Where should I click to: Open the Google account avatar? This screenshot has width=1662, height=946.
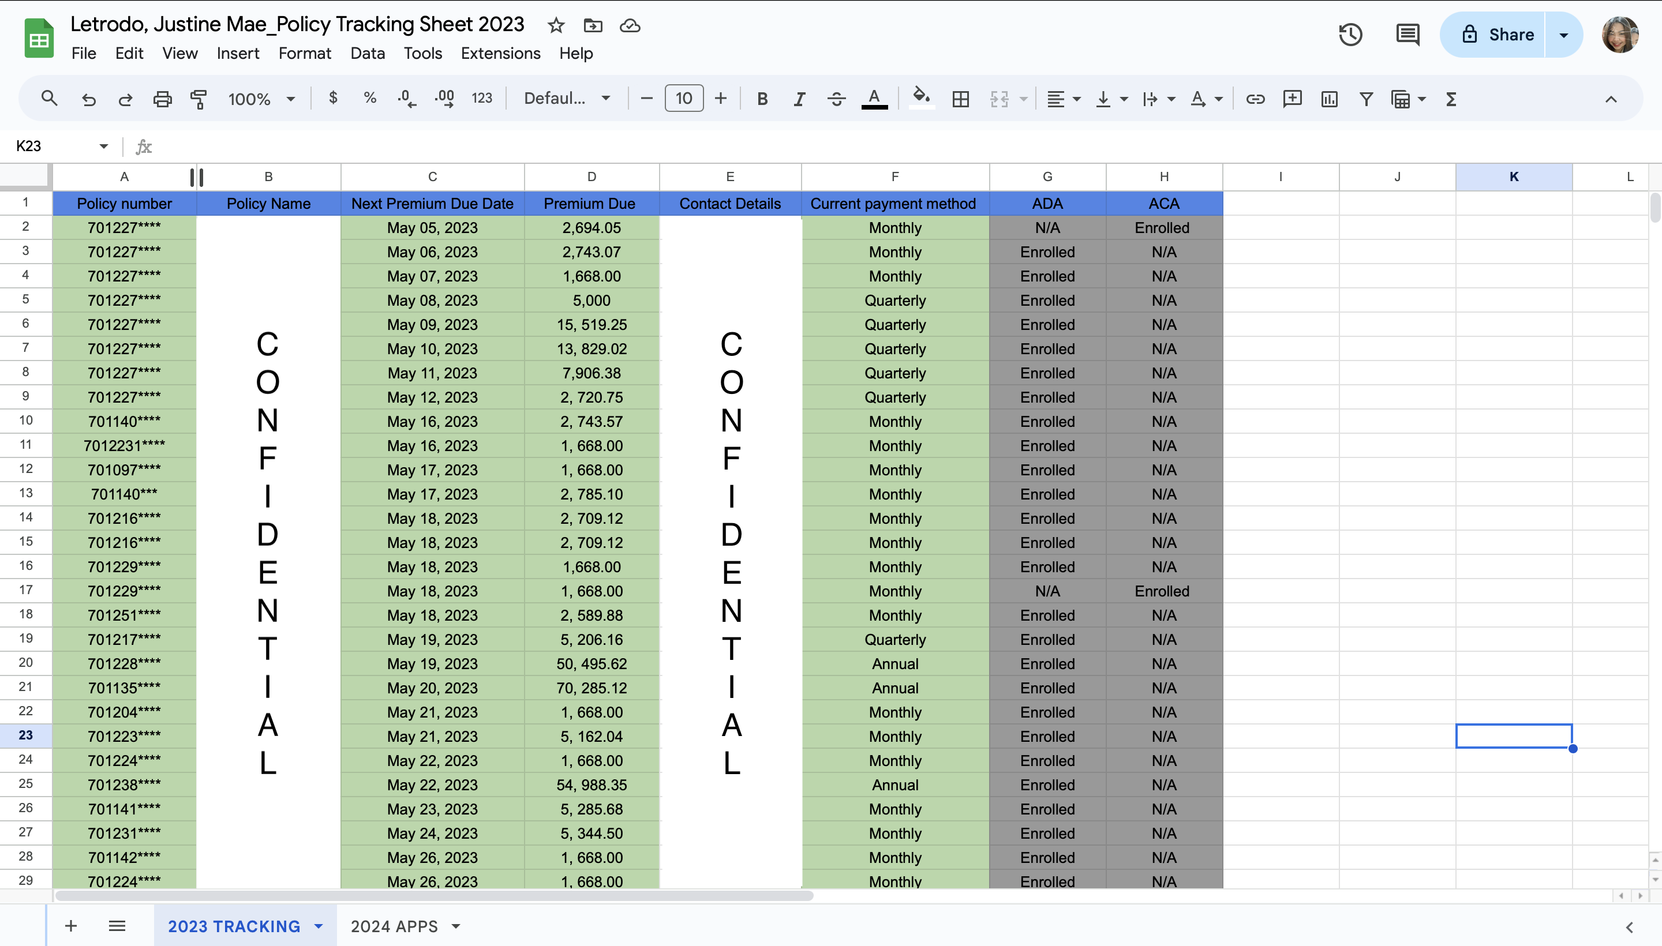coord(1620,35)
